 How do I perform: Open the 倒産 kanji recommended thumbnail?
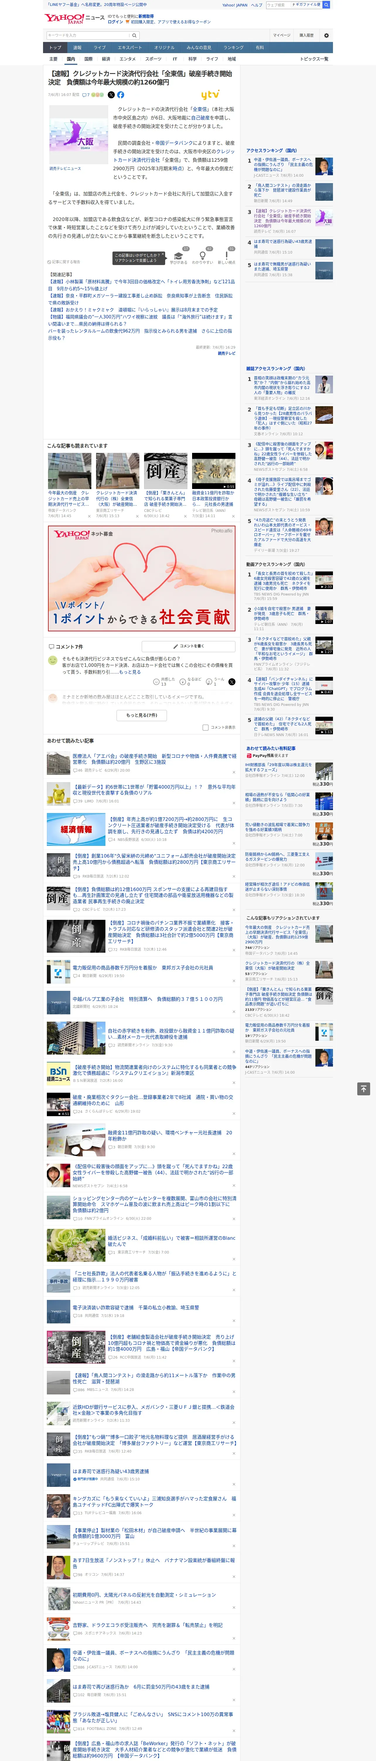pyautogui.click(x=165, y=471)
